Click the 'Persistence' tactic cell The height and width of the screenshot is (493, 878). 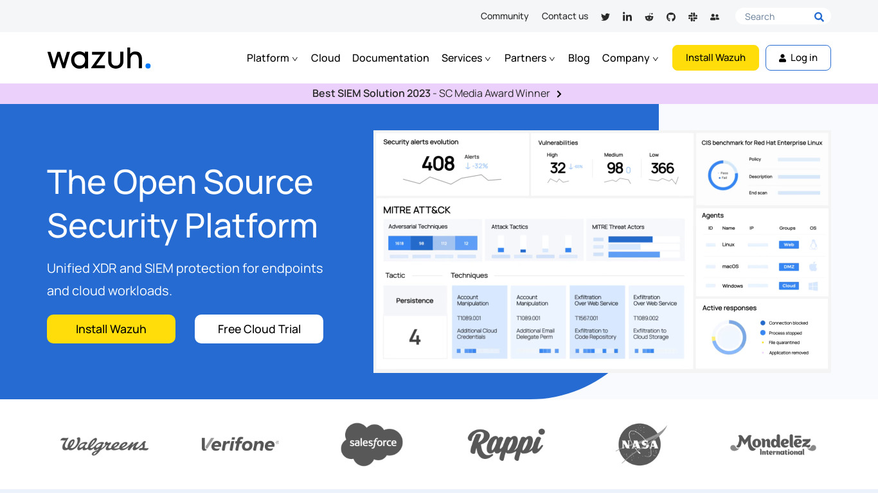click(415, 300)
